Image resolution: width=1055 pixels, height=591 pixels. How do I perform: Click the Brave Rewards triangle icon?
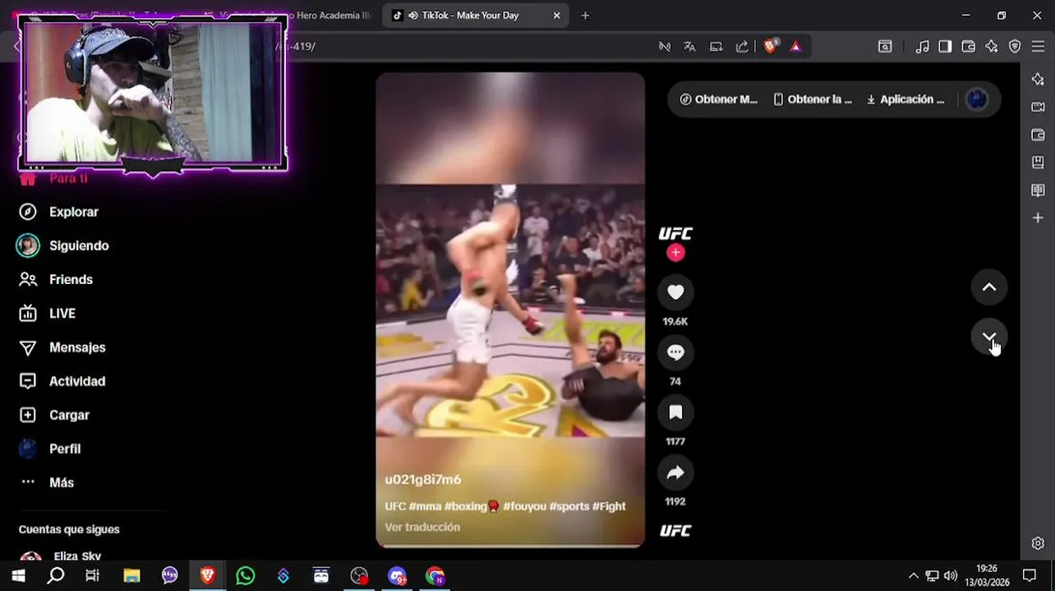point(795,47)
